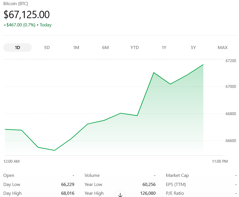Click the Day Low value 66,229
This screenshot has width=239, height=197.
(x=68, y=184)
